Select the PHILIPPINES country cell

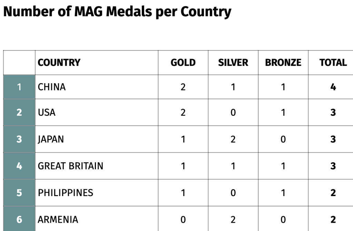coord(66,192)
